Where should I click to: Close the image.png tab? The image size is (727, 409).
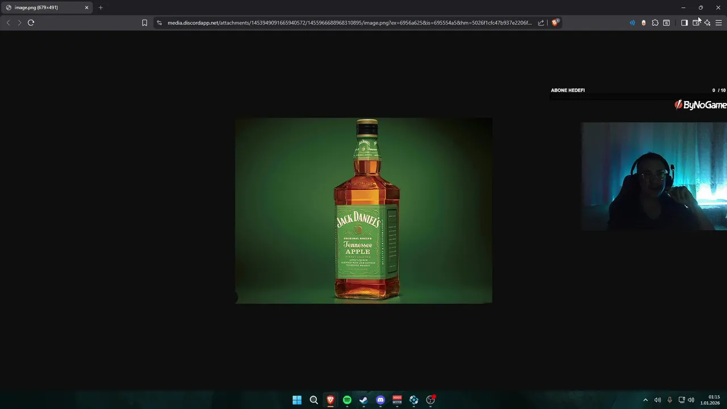click(x=87, y=7)
